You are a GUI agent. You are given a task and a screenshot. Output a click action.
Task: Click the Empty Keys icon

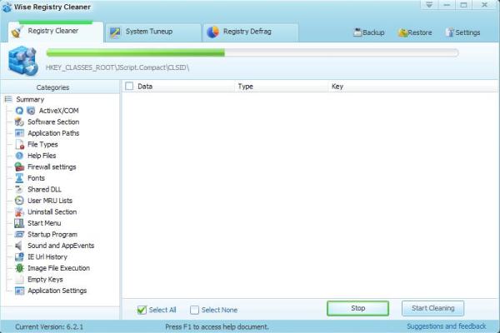click(19, 280)
